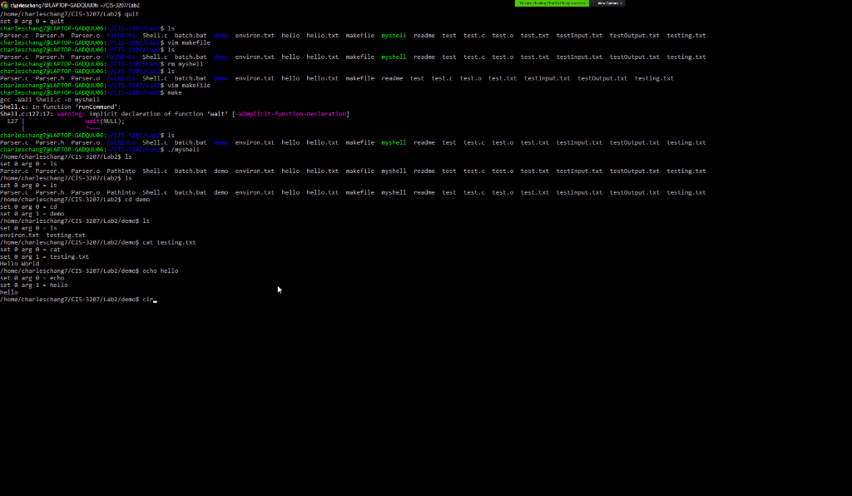852x496 pixels.
Task: Click the 'set 0 arg 1 = hello' output line
Action: [33, 285]
